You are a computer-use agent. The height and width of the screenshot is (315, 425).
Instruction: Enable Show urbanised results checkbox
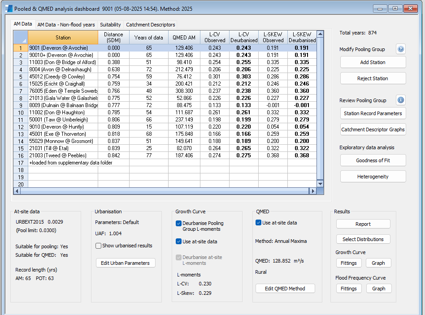[x=99, y=246]
